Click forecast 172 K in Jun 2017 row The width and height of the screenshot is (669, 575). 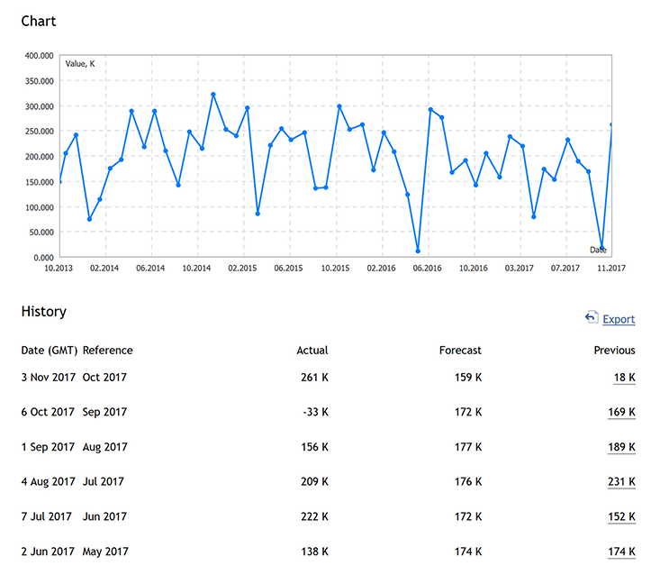point(468,516)
